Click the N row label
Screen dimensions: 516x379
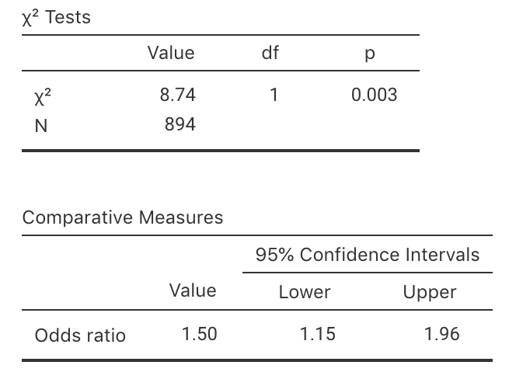[x=41, y=125]
